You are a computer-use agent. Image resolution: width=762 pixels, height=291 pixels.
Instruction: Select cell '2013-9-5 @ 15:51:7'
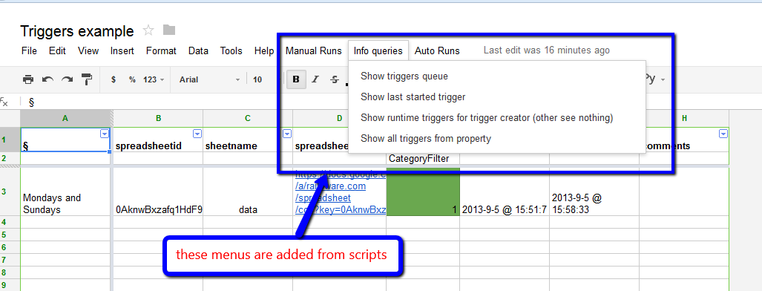coord(505,192)
